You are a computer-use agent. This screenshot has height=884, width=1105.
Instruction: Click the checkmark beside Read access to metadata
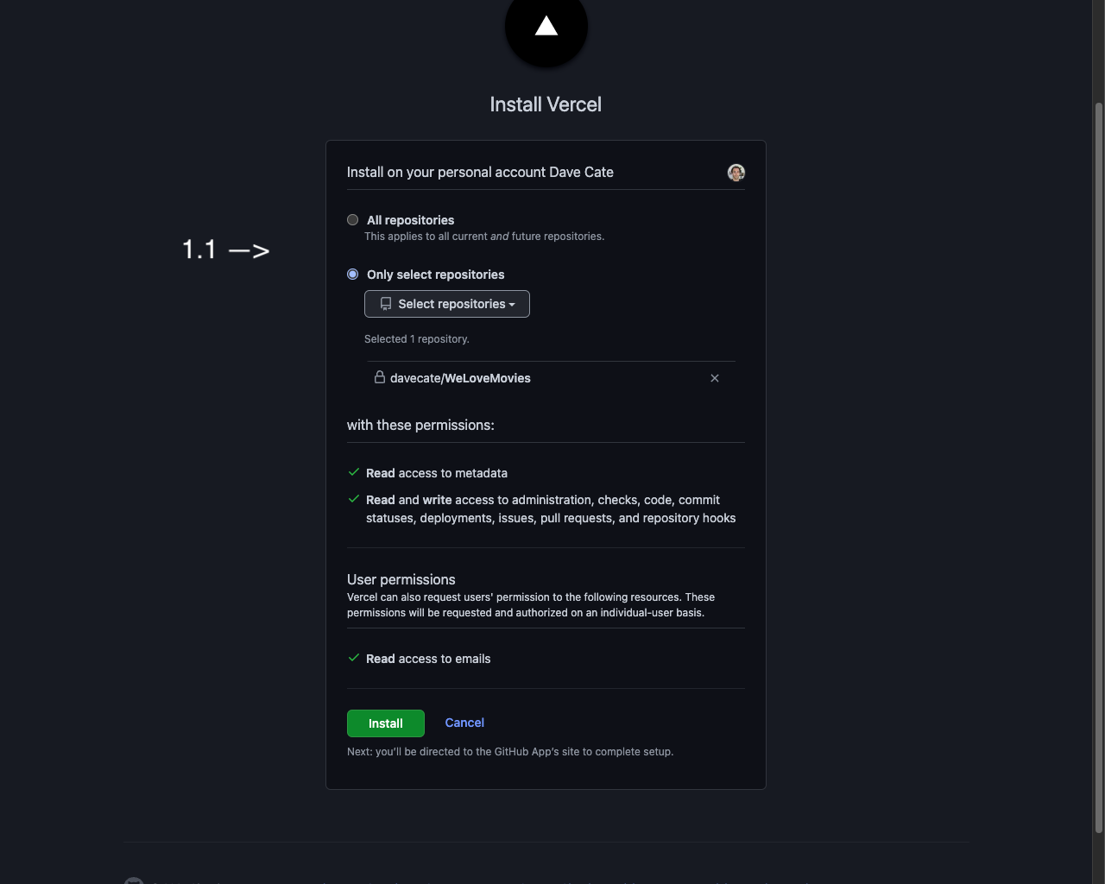pyautogui.click(x=353, y=472)
